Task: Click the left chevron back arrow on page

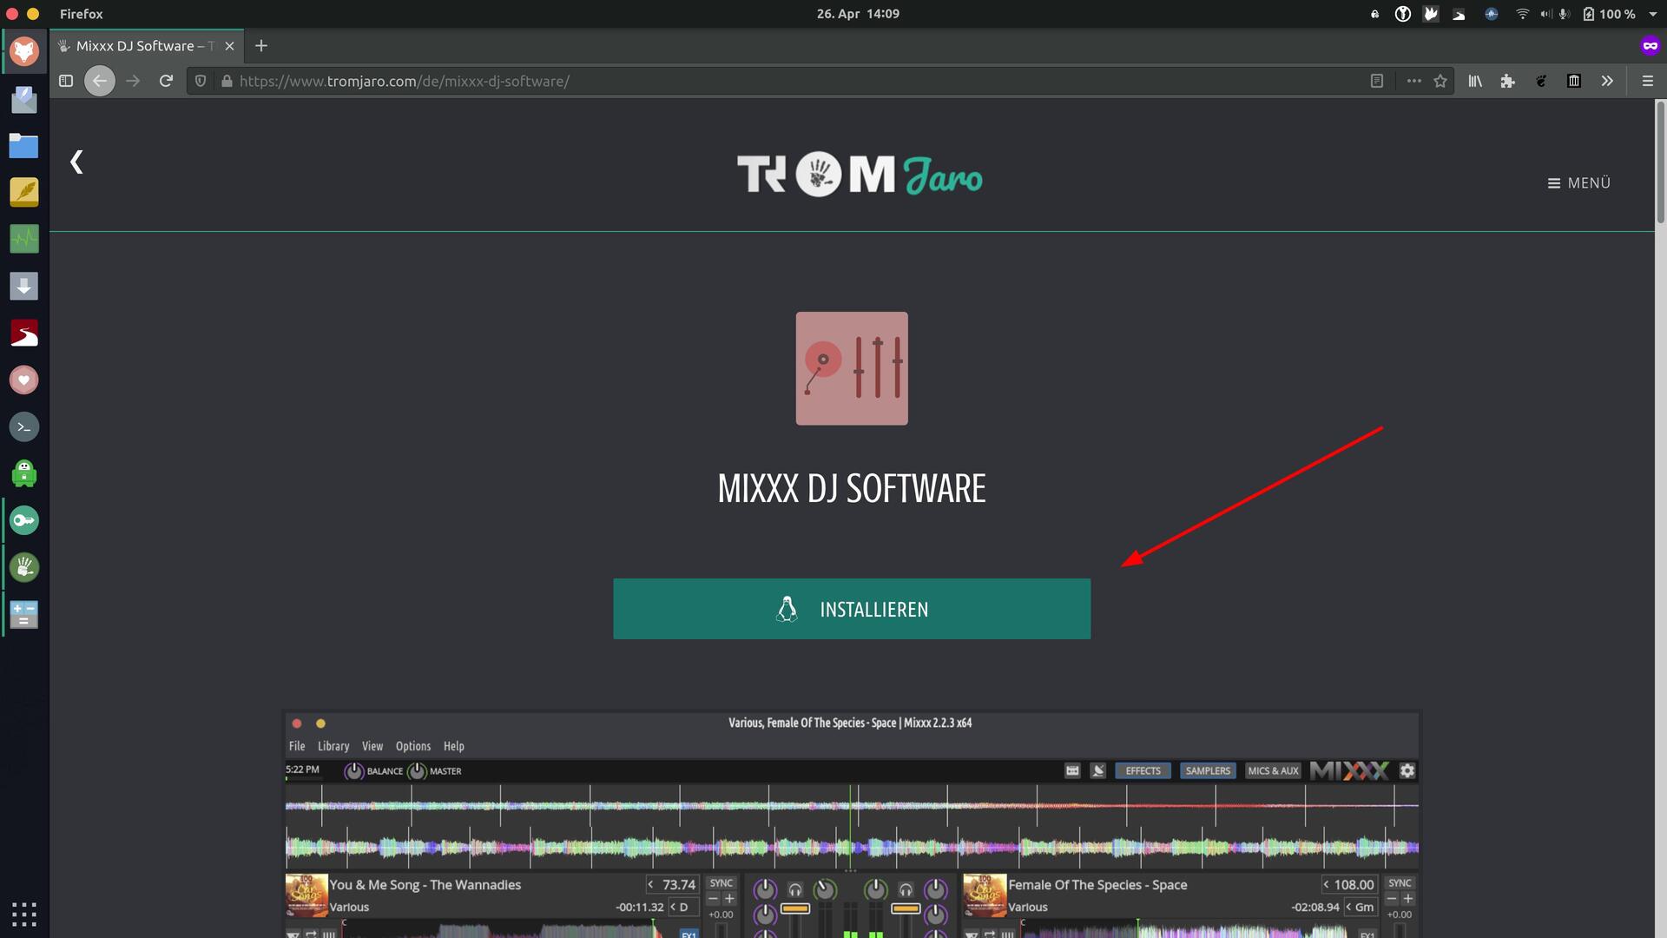Action: click(76, 162)
